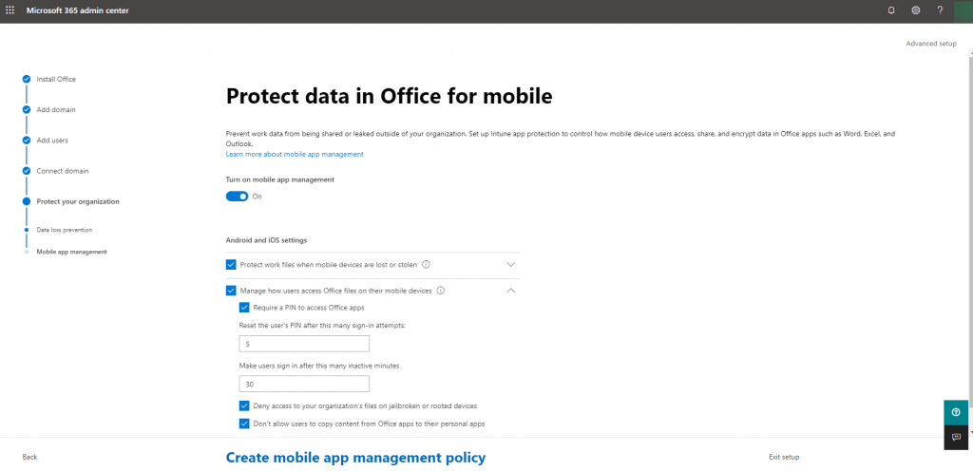Go to the Add users step
This screenshot has width=973, height=471.
(x=52, y=140)
